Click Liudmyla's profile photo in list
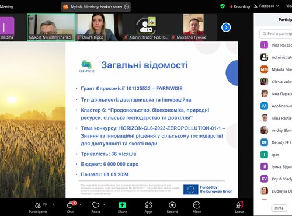This screenshot has width=292, height=216. click(x=264, y=191)
